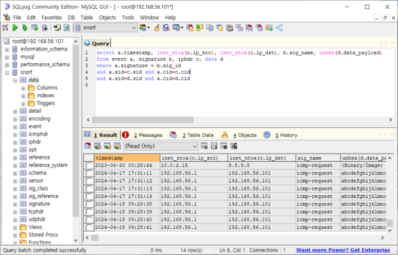Check the row with timestamp 2024-04-17 17:31:11
This screenshot has height=255, width=398.
(89, 173)
